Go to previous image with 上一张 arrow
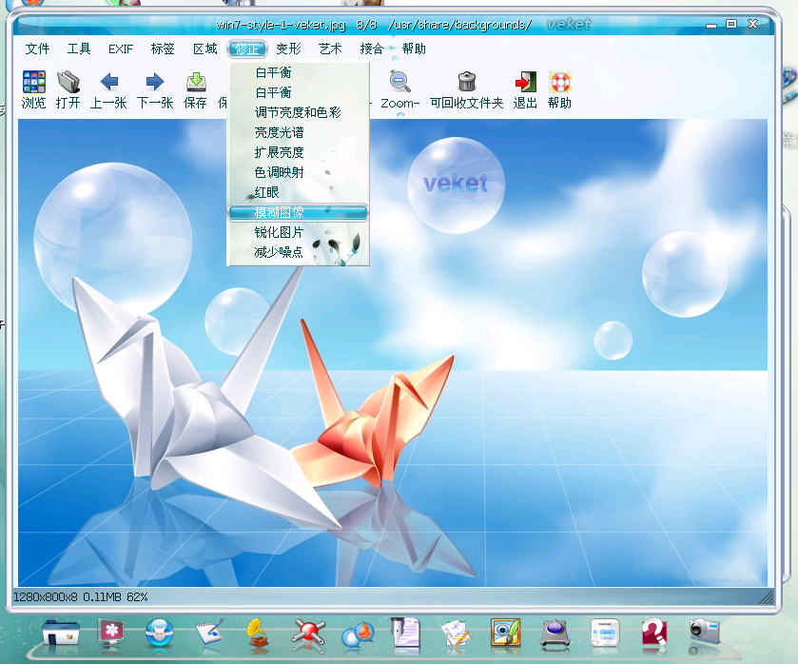This screenshot has height=664, width=798. [109, 82]
